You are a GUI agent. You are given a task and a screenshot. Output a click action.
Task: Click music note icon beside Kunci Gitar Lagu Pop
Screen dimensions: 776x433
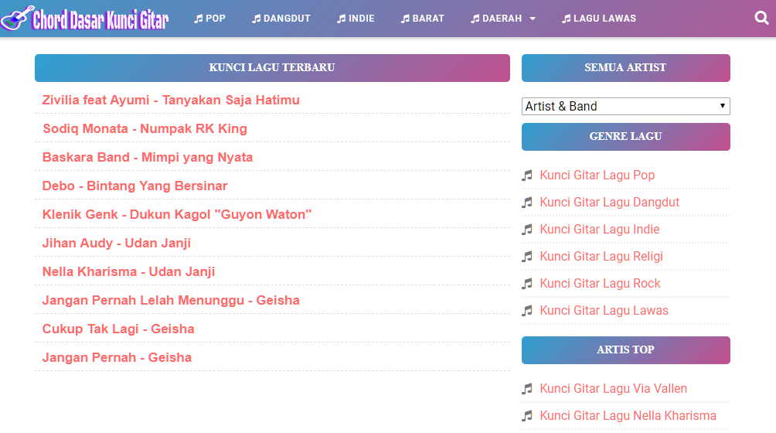point(527,176)
